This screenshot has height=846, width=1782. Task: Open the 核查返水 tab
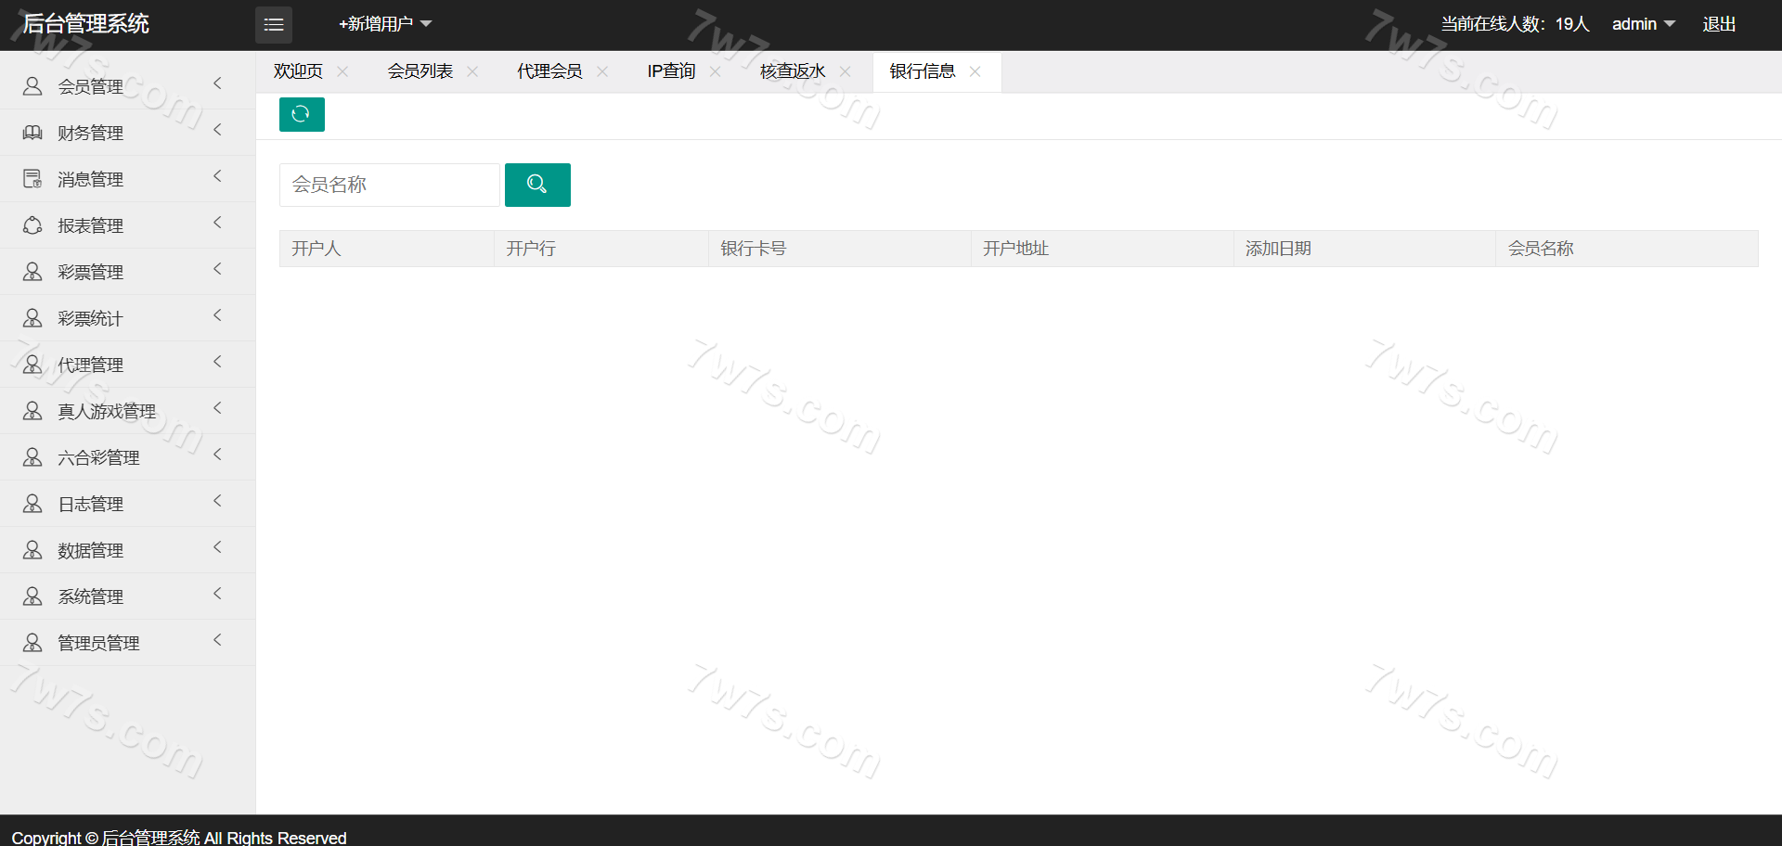(792, 71)
